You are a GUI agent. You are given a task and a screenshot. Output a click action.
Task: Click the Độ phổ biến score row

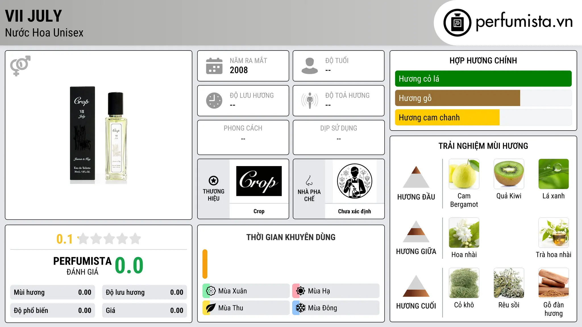click(x=53, y=311)
